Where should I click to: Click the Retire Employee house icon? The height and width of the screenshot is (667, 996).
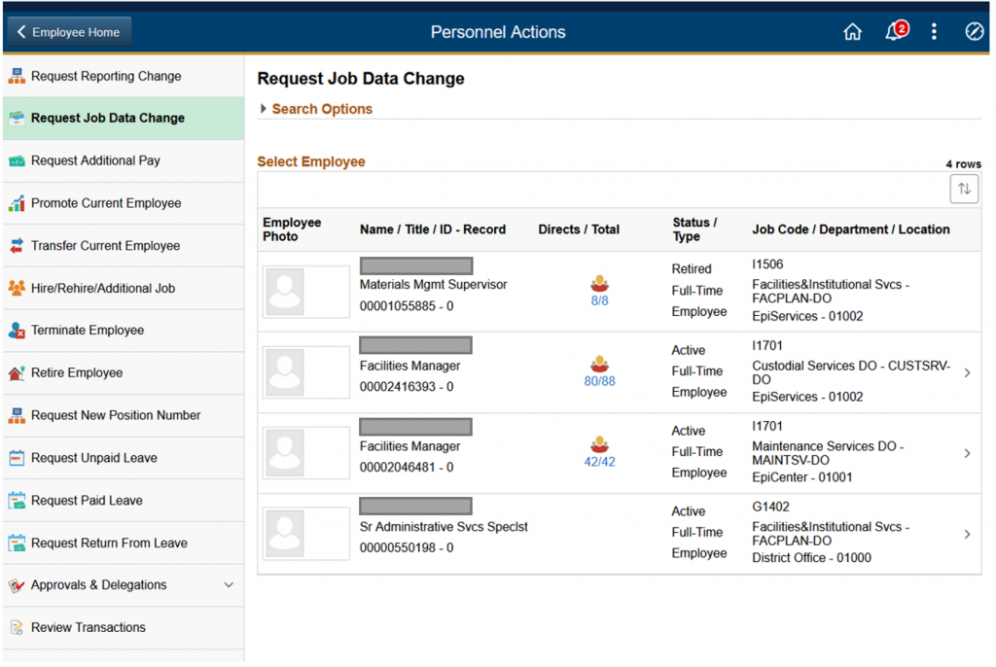tap(17, 373)
